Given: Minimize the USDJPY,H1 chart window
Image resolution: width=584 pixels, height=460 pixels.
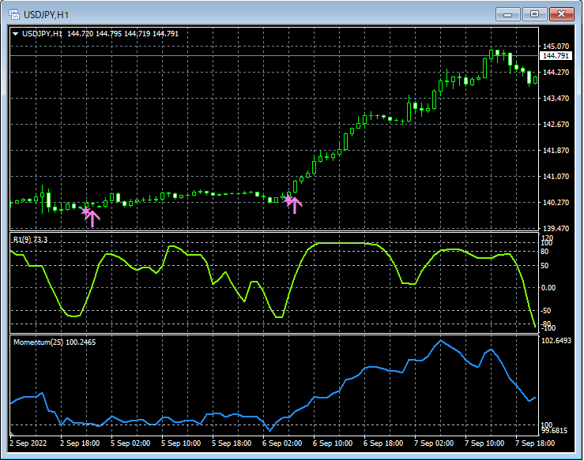Looking at the screenshot, I should tap(507, 14).
